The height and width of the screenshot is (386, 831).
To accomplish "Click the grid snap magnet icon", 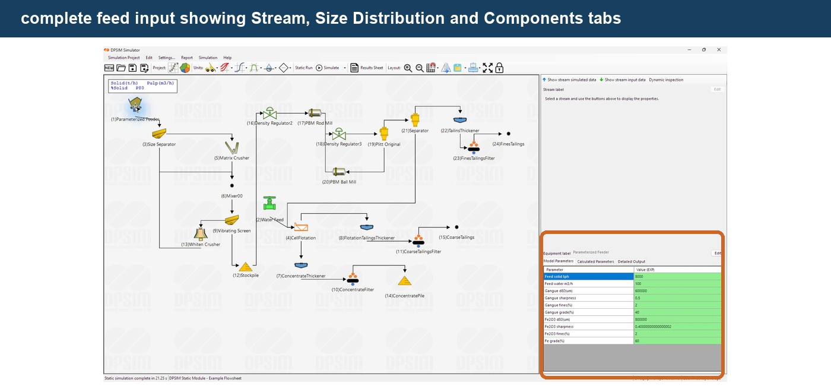I will 431,68.
